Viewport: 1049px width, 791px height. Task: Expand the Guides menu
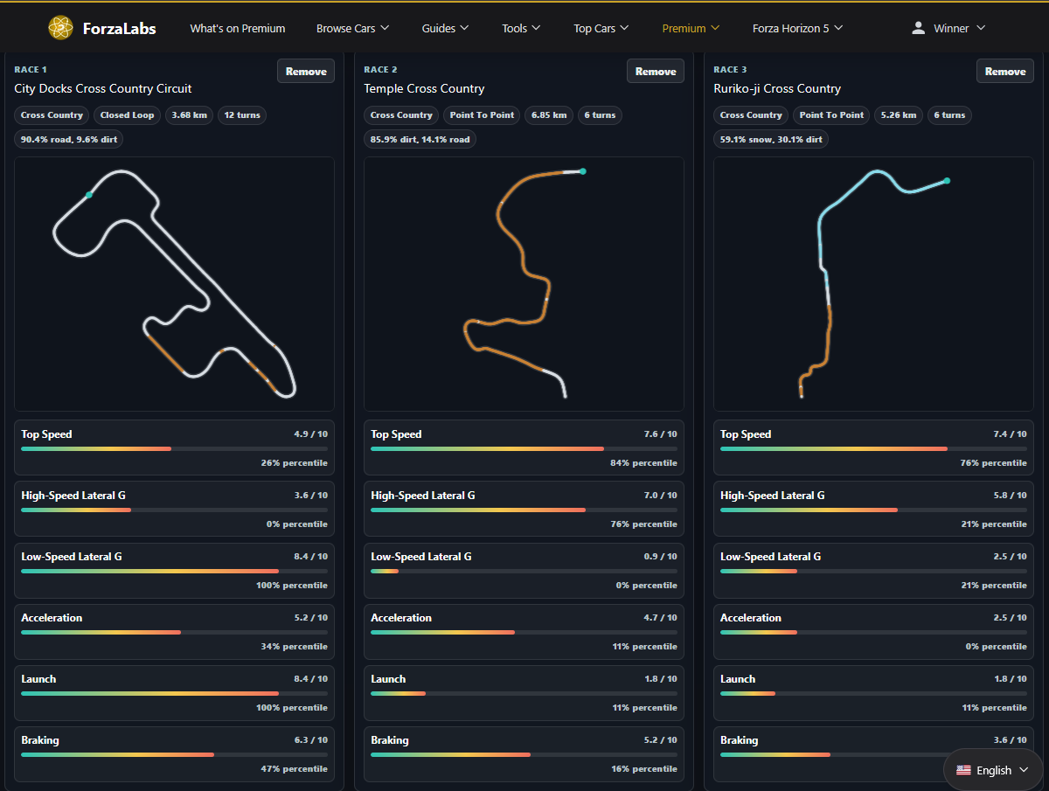coord(446,28)
